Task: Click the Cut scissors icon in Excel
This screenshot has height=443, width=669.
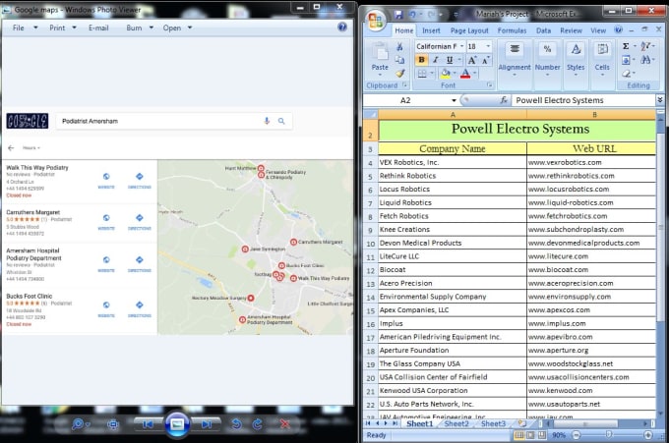Action: click(399, 46)
